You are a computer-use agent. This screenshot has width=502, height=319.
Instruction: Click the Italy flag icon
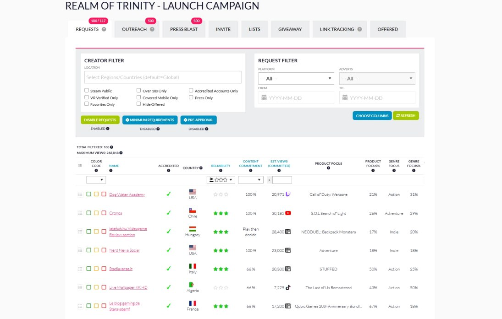(x=193, y=266)
